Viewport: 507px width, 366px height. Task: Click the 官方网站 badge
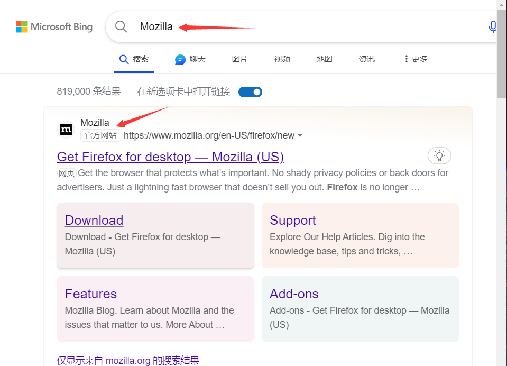[x=100, y=135]
